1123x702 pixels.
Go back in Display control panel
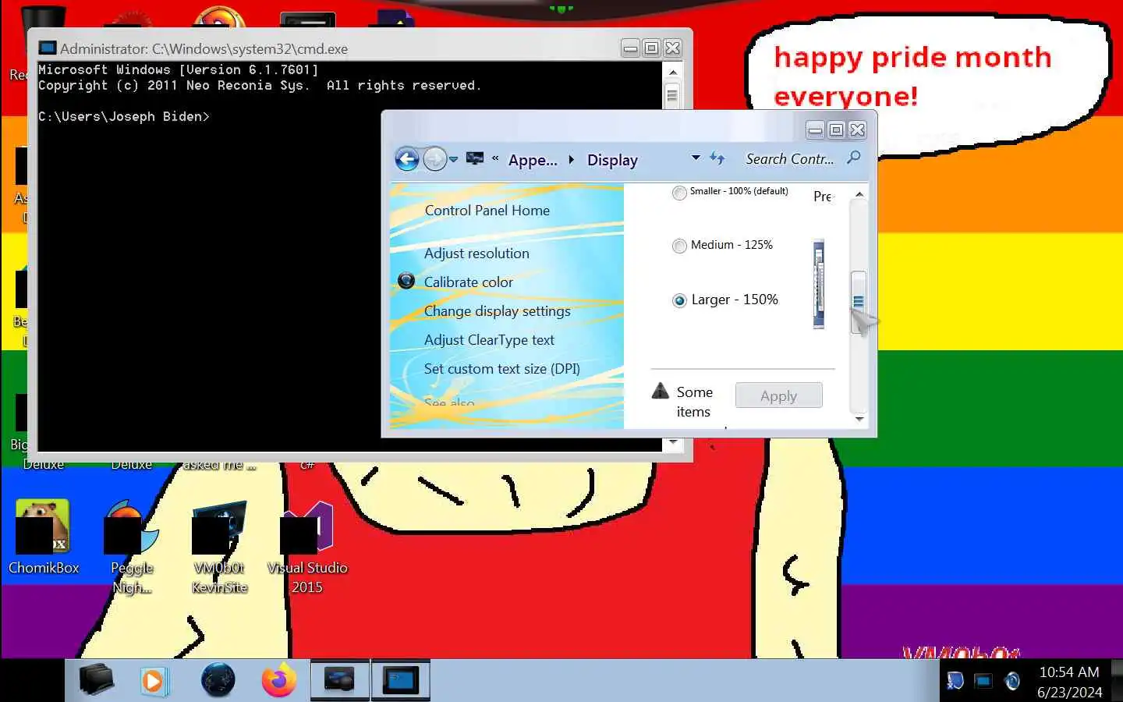coord(407,159)
